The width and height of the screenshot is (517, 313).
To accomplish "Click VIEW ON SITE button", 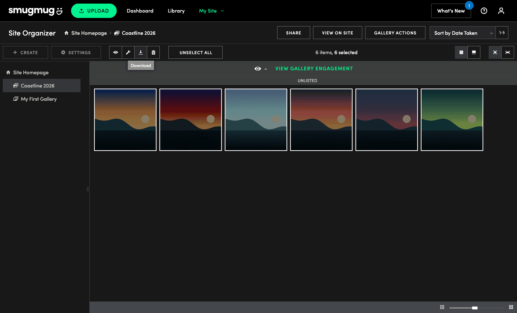I will point(337,33).
